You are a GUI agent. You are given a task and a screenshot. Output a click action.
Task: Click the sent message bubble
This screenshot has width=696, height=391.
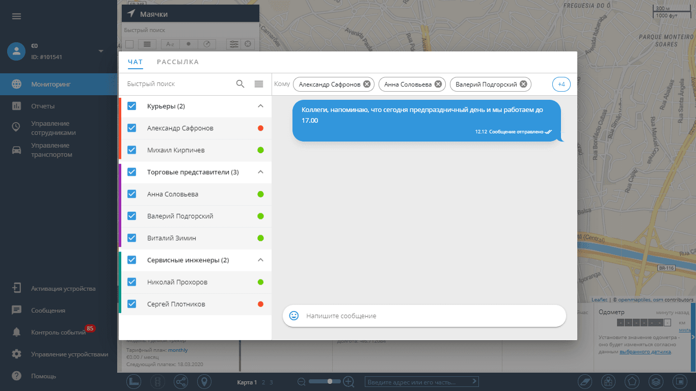point(427,120)
